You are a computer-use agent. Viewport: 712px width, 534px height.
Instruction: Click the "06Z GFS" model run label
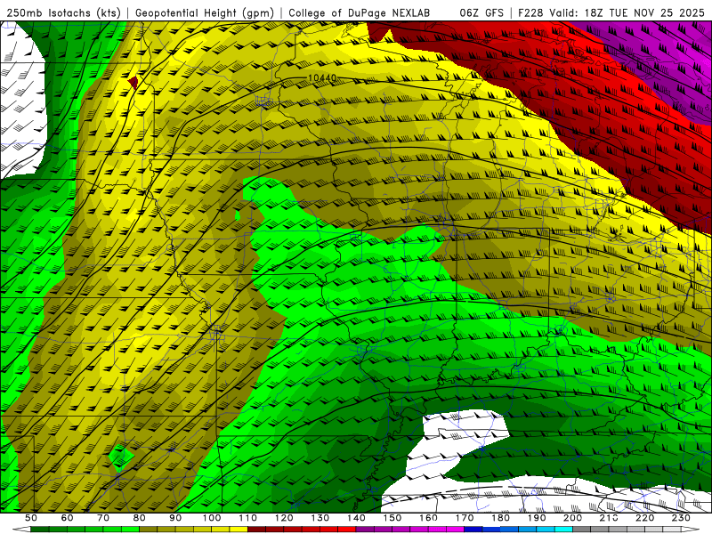tap(481, 13)
